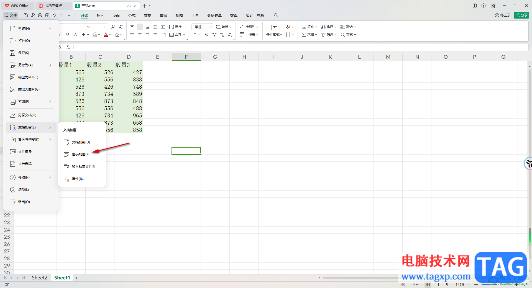
Task: Click the undo icon in quick access toolbar
Action: click(x=55, y=15)
